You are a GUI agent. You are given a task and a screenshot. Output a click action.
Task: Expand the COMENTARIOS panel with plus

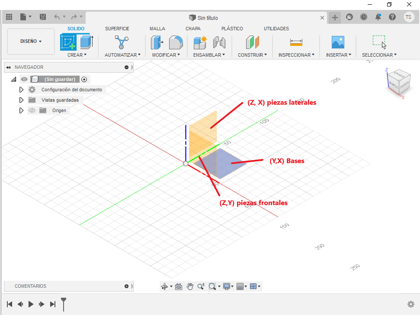point(126,286)
